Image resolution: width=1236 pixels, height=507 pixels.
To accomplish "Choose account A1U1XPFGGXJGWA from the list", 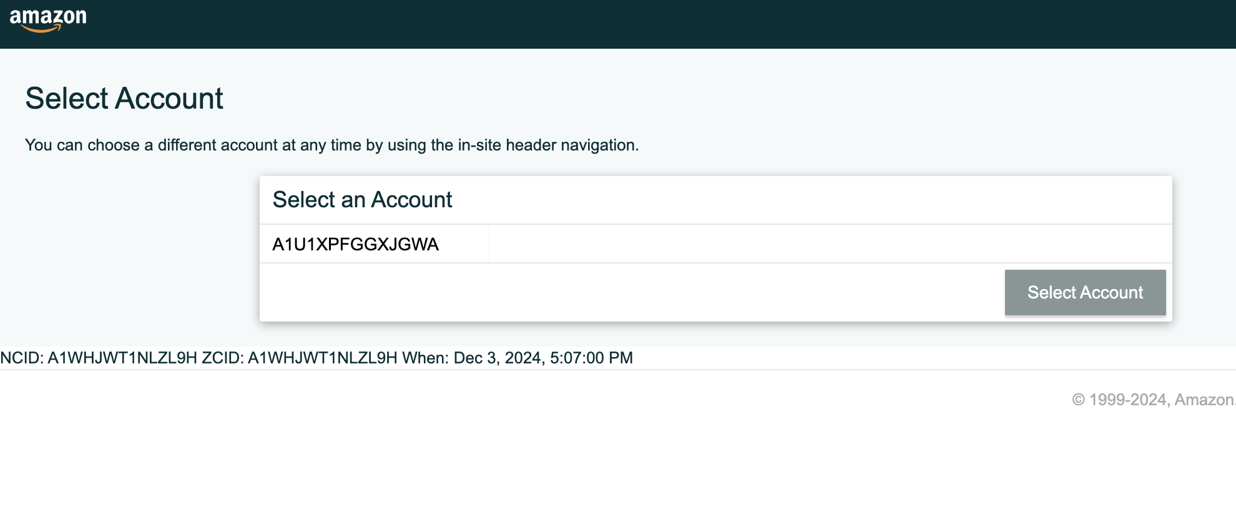I will (x=356, y=244).
